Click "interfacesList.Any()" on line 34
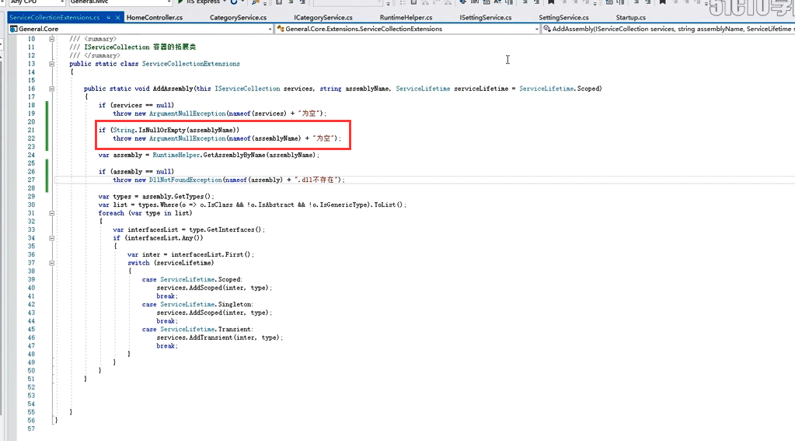Image resolution: width=795 pixels, height=441 pixels. click(165, 238)
